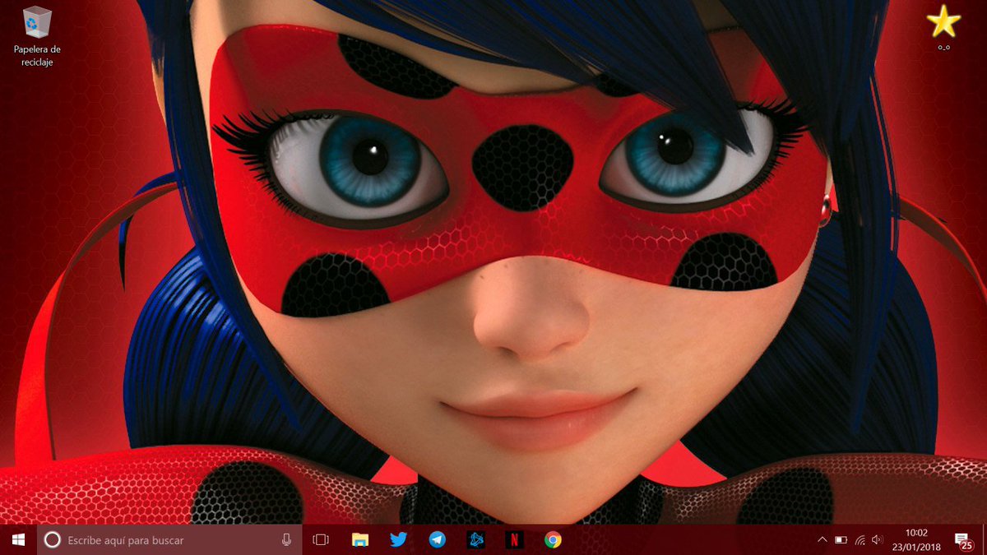Launch Google Chrome from the taskbar

pyautogui.click(x=553, y=540)
